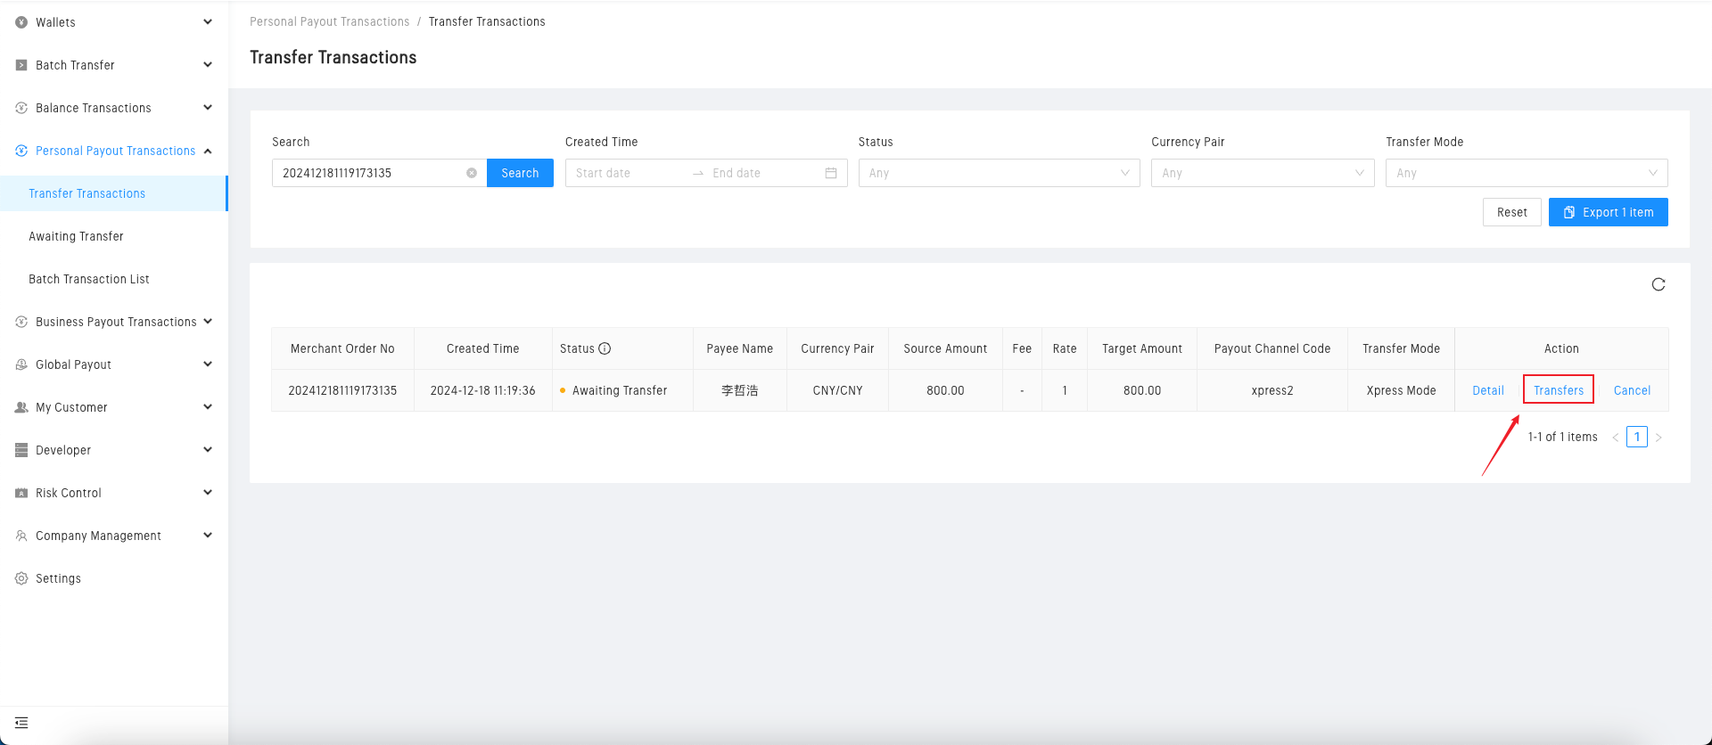
Task: Select Batch Transaction List in sidebar
Action: [89, 279]
